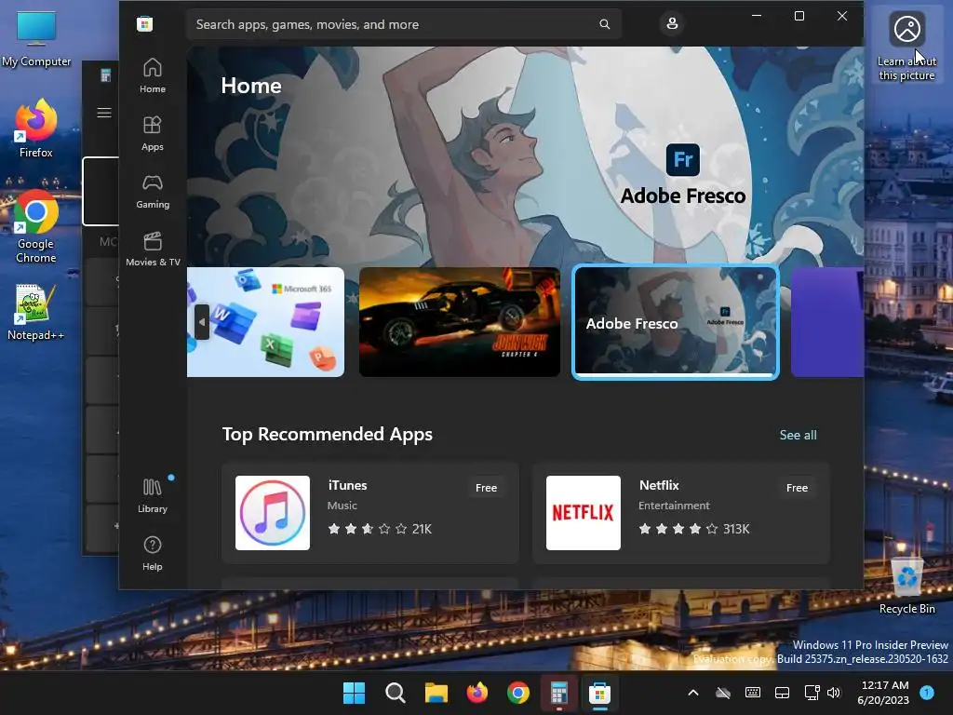Click Microsoft Store taskbar icon
This screenshot has height=715, width=953.
pyautogui.click(x=600, y=693)
